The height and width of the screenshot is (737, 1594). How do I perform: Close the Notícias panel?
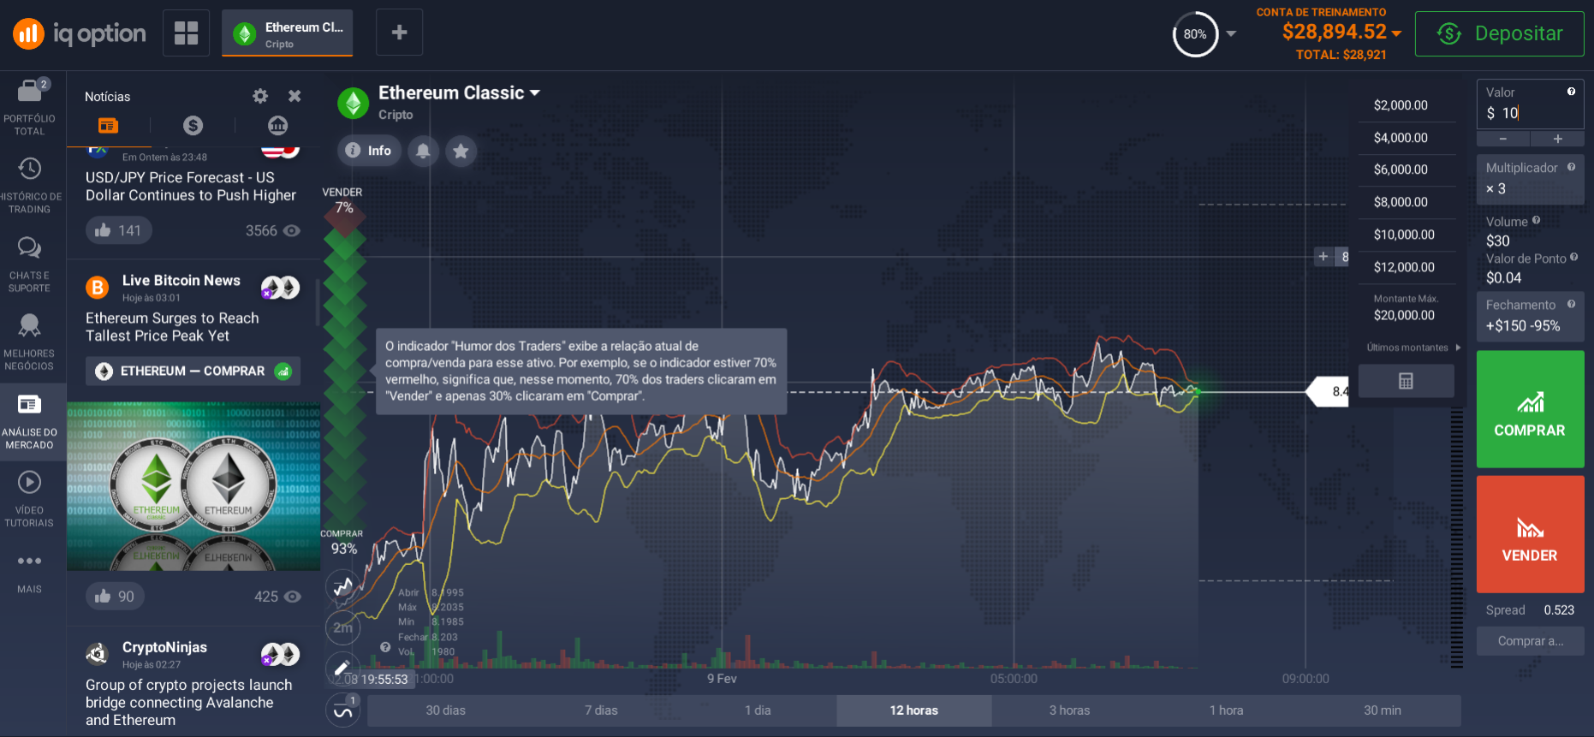point(294,96)
